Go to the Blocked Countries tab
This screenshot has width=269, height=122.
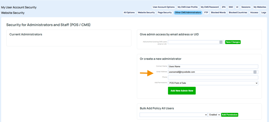pyautogui.click(x=238, y=13)
